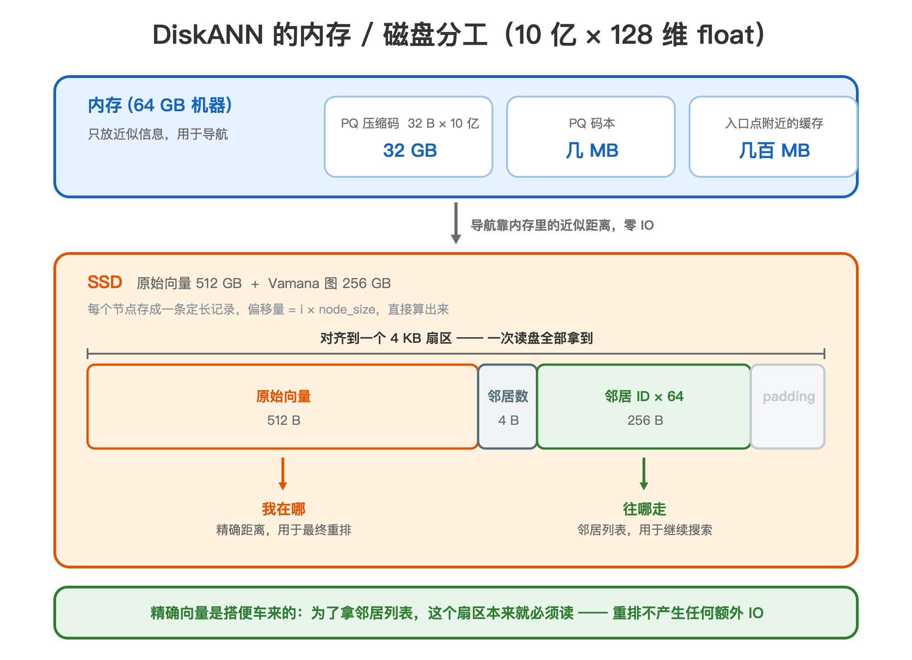
Task: Click the '32 GB' value
Action: coord(409,150)
